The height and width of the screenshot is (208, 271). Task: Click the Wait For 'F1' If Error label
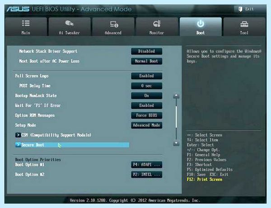(x=38, y=106)
